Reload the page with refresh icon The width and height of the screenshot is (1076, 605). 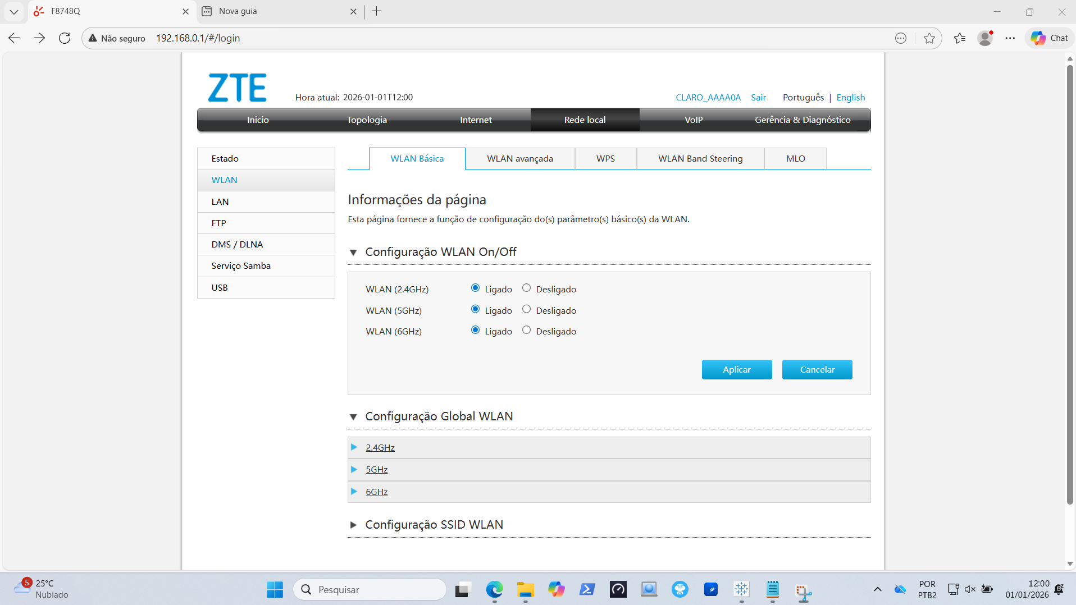click(x=65, y=38)
